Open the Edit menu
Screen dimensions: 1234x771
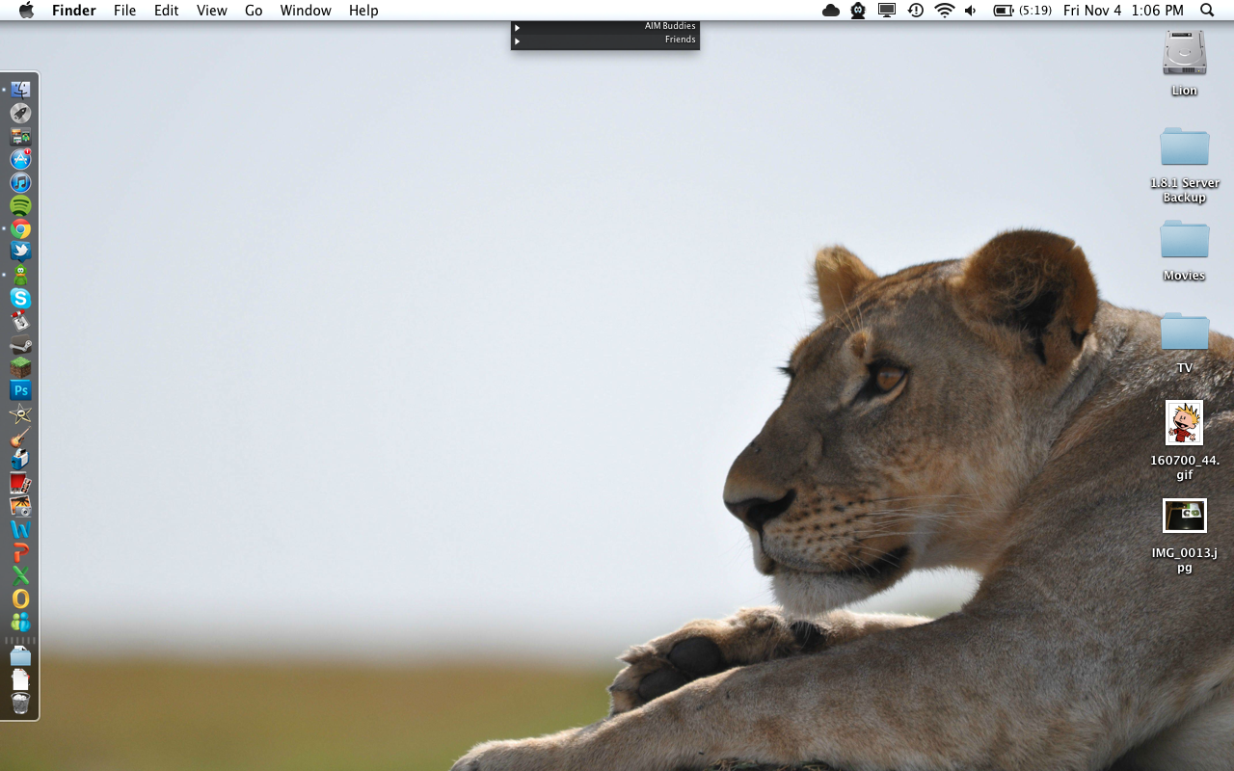[x=167, y=11]
